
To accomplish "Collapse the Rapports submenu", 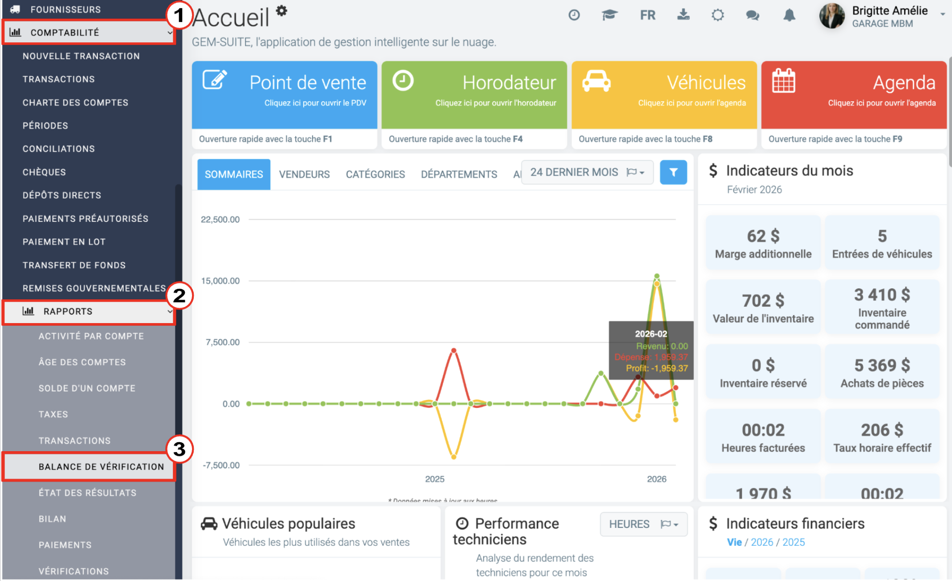I will pyautogui.click(x=89, y=311).
